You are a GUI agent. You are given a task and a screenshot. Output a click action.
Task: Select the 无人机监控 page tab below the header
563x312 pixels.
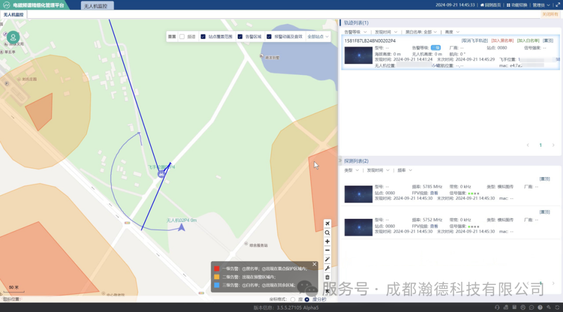tap(13, 15)
